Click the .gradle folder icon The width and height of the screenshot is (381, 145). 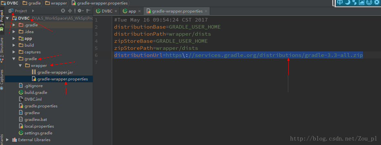click(21, 25)
